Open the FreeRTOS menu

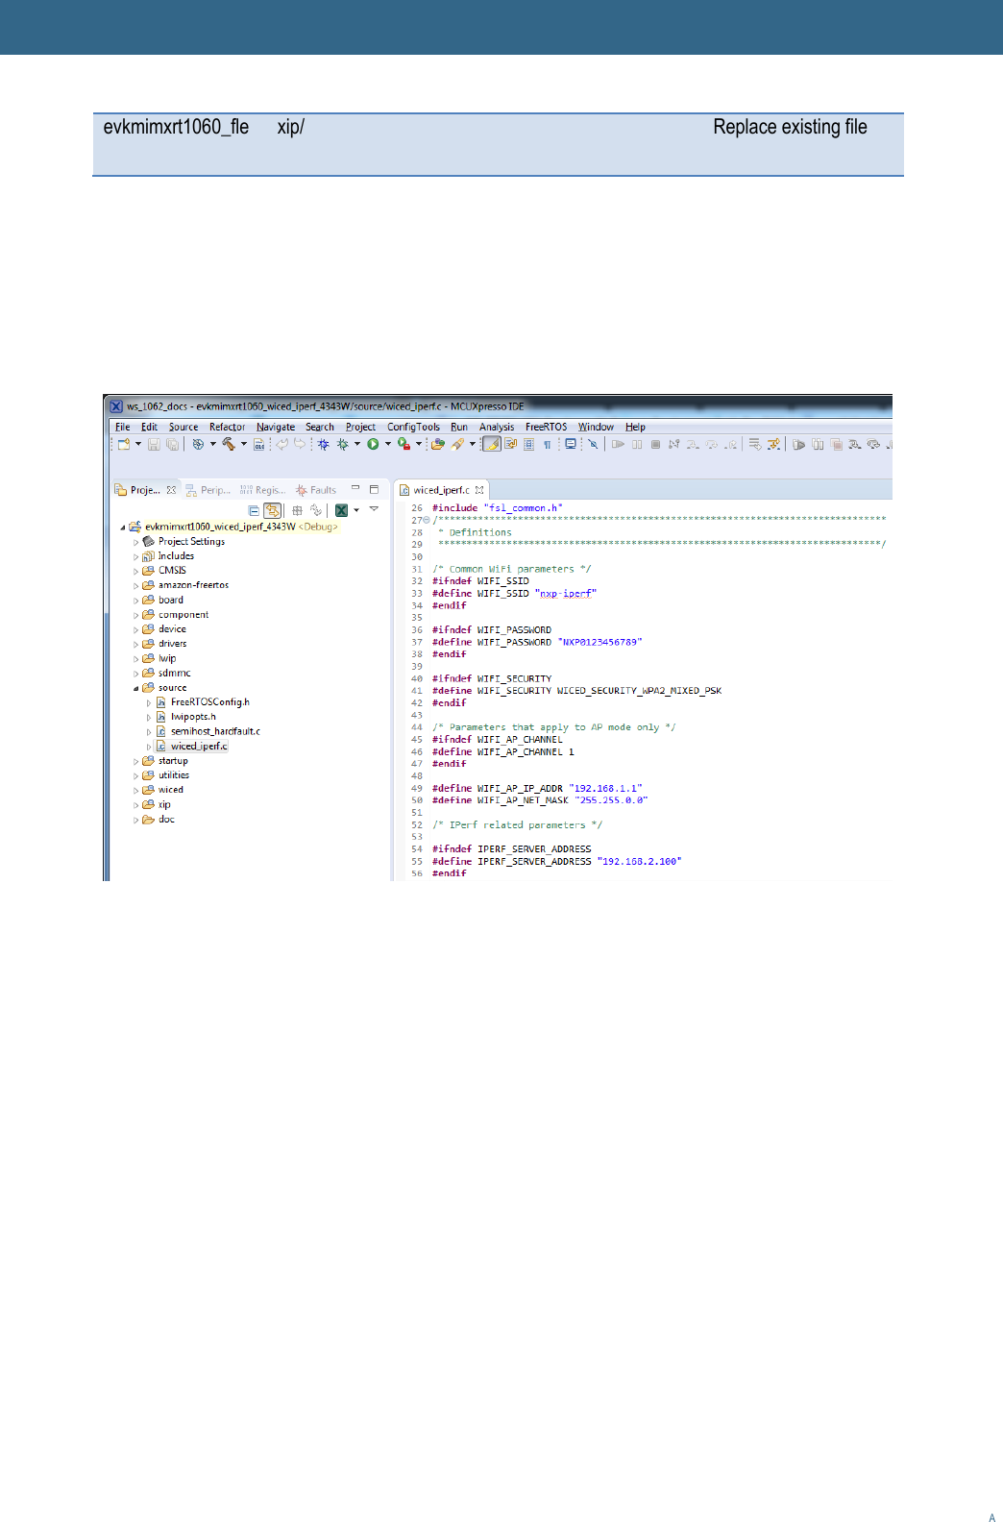point(546,427)
